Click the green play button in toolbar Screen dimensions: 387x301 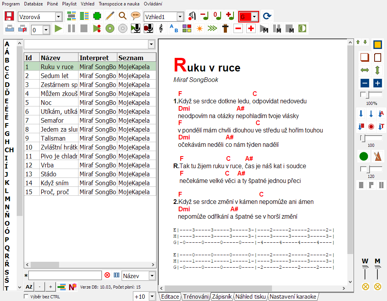tap(59, 29)
